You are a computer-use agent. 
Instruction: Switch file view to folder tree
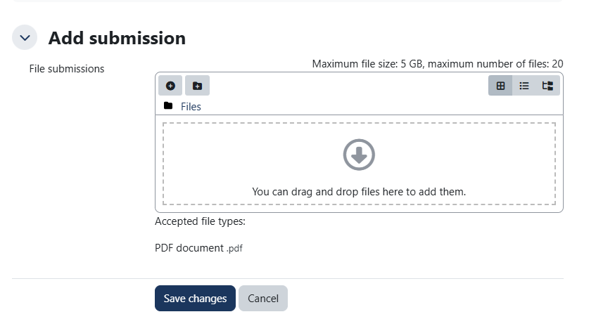point(547,86)
